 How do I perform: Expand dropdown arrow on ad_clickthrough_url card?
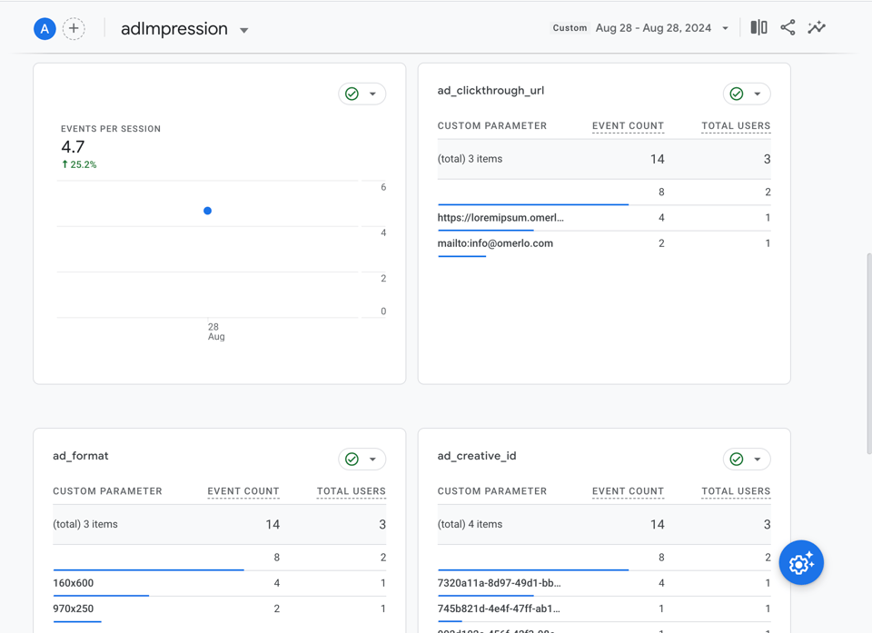tap(757, 94)
